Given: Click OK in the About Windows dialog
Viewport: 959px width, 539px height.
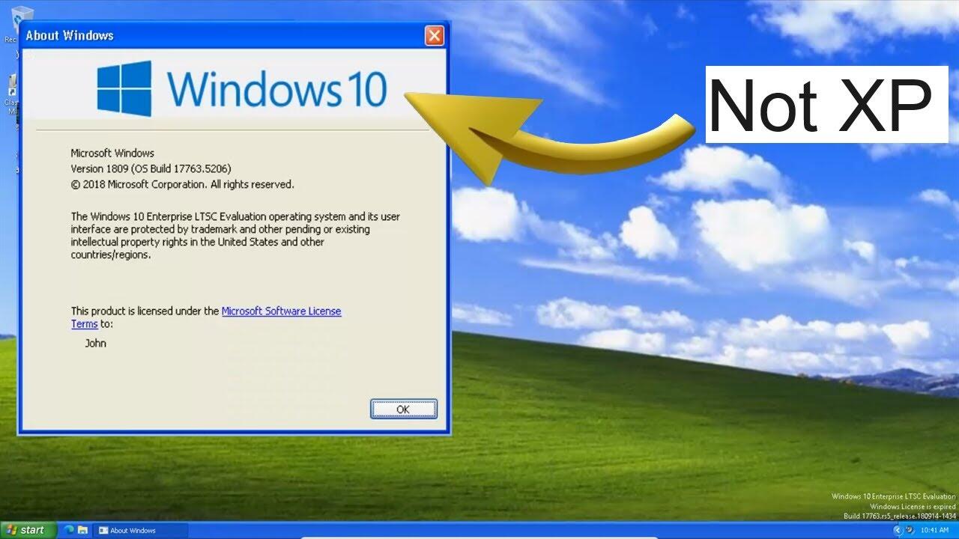Looking at the screenshot, I should [403, 409].
